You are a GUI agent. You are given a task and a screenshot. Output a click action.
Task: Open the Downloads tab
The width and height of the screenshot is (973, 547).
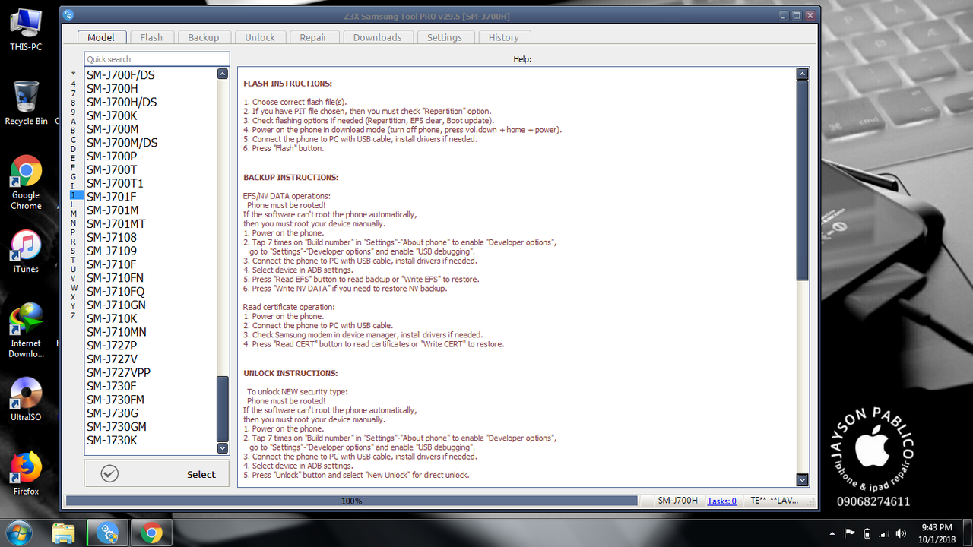tap(377, 37)
